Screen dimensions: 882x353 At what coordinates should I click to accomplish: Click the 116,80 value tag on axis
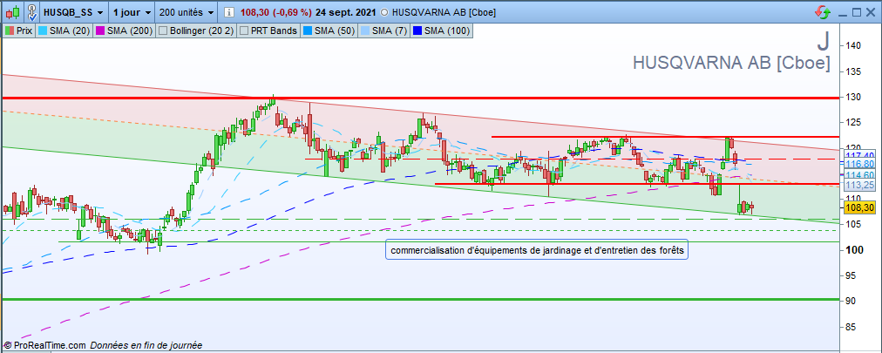pyautogui.click(x=858, y=164)
